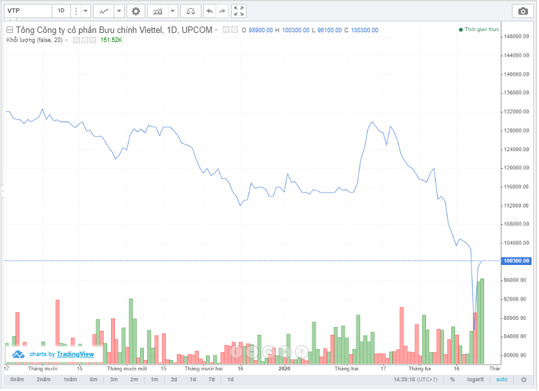Reset chart view circular arrow

[269, 352]
